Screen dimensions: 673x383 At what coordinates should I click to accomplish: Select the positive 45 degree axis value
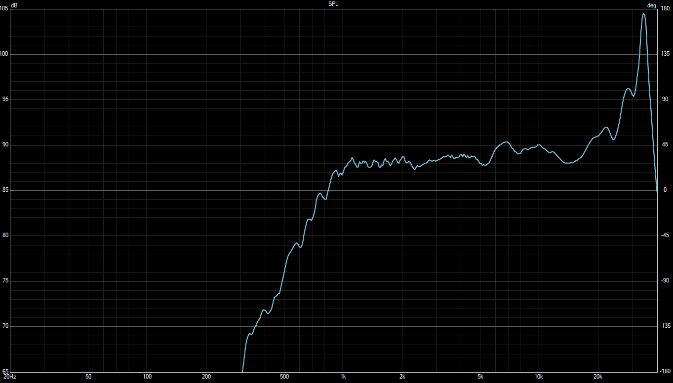664,145
